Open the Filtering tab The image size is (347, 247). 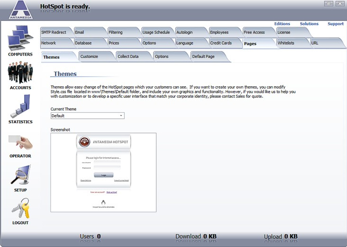123,32
